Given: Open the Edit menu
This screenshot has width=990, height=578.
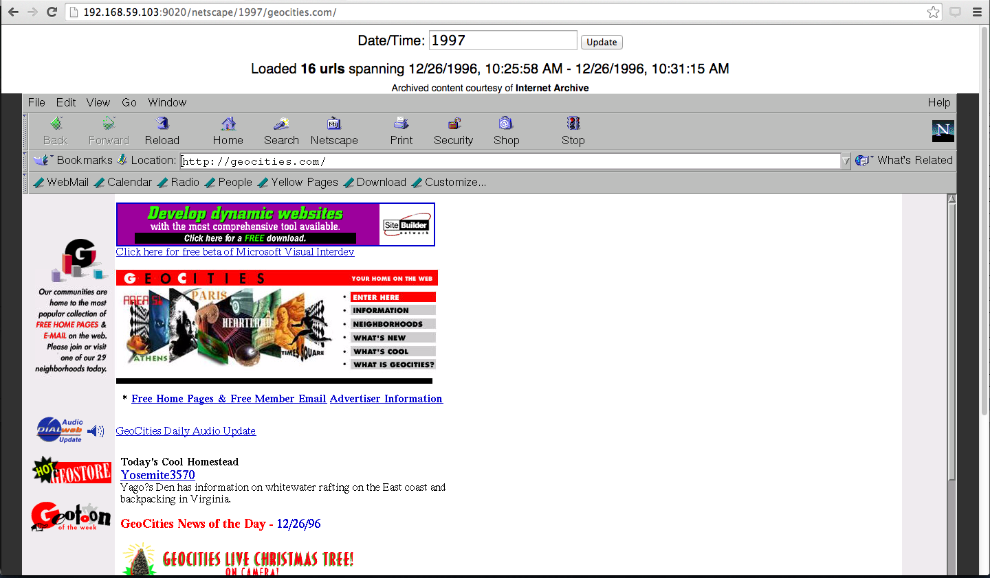Looking at the screenshot, I should 66,102.
